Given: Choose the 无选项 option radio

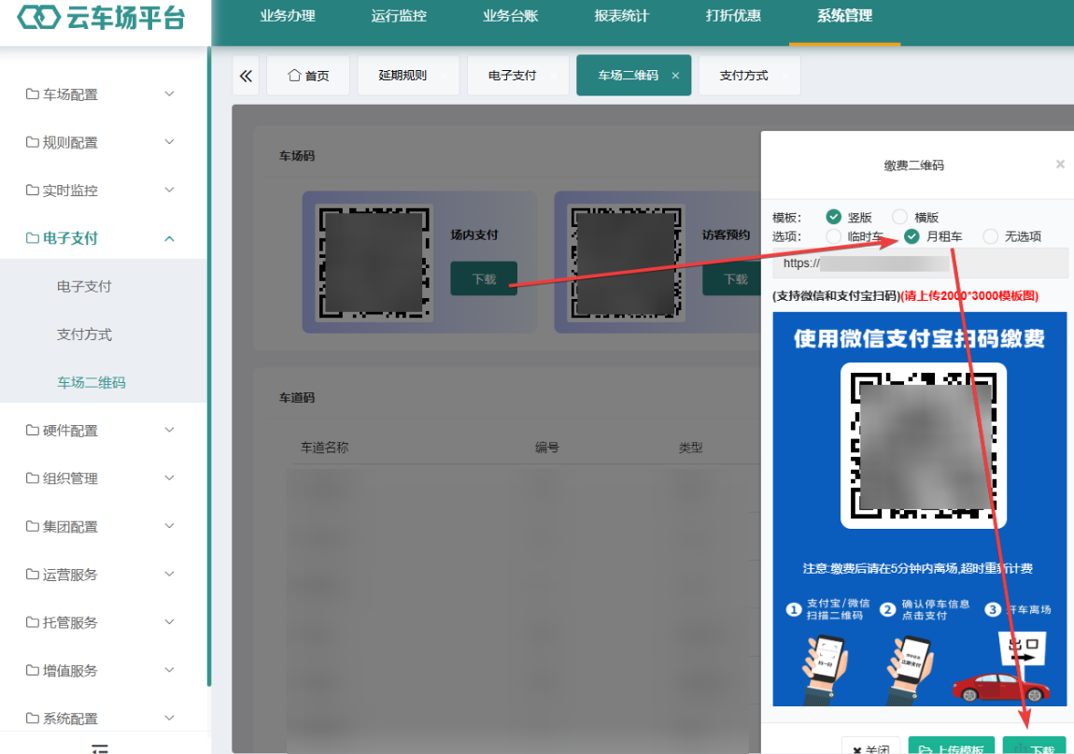Looking at the screenshot, I should coord(991,235).
